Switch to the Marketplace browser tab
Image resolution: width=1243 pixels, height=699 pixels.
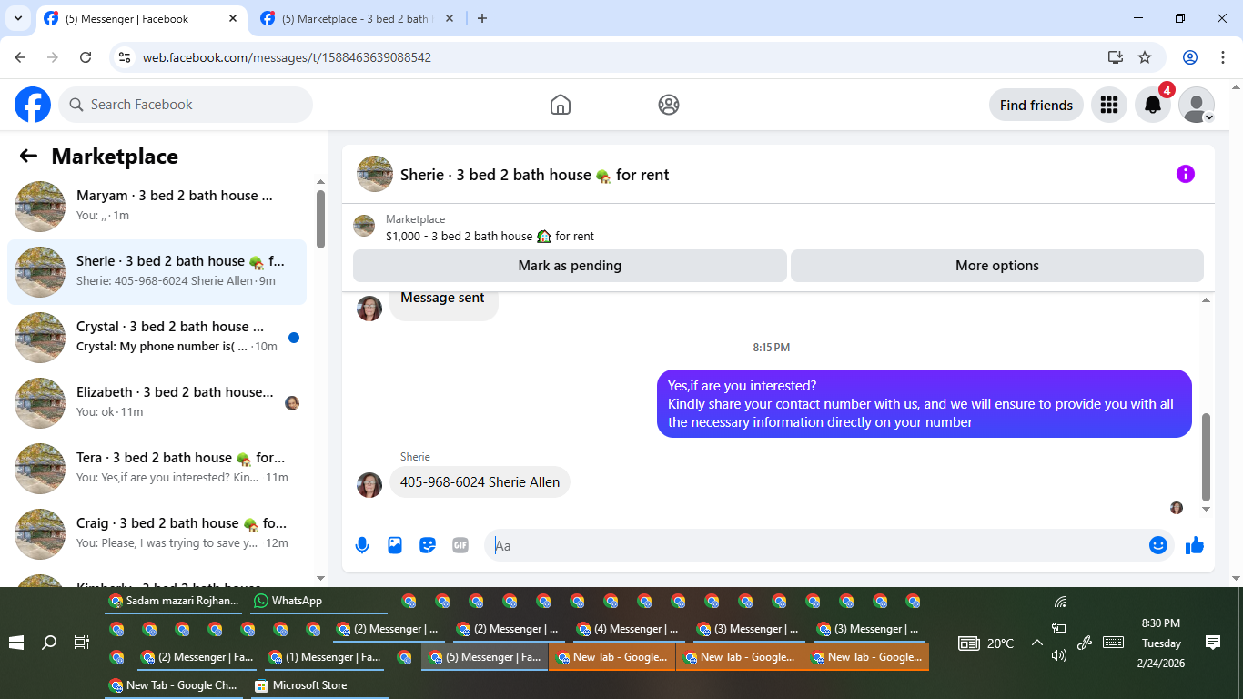click(x=355, y=18)
